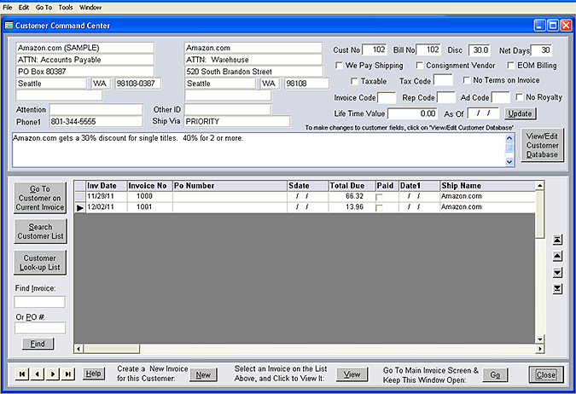Open the Go To menu
Viewport: 576px width, 394px height.
(44, 7)
